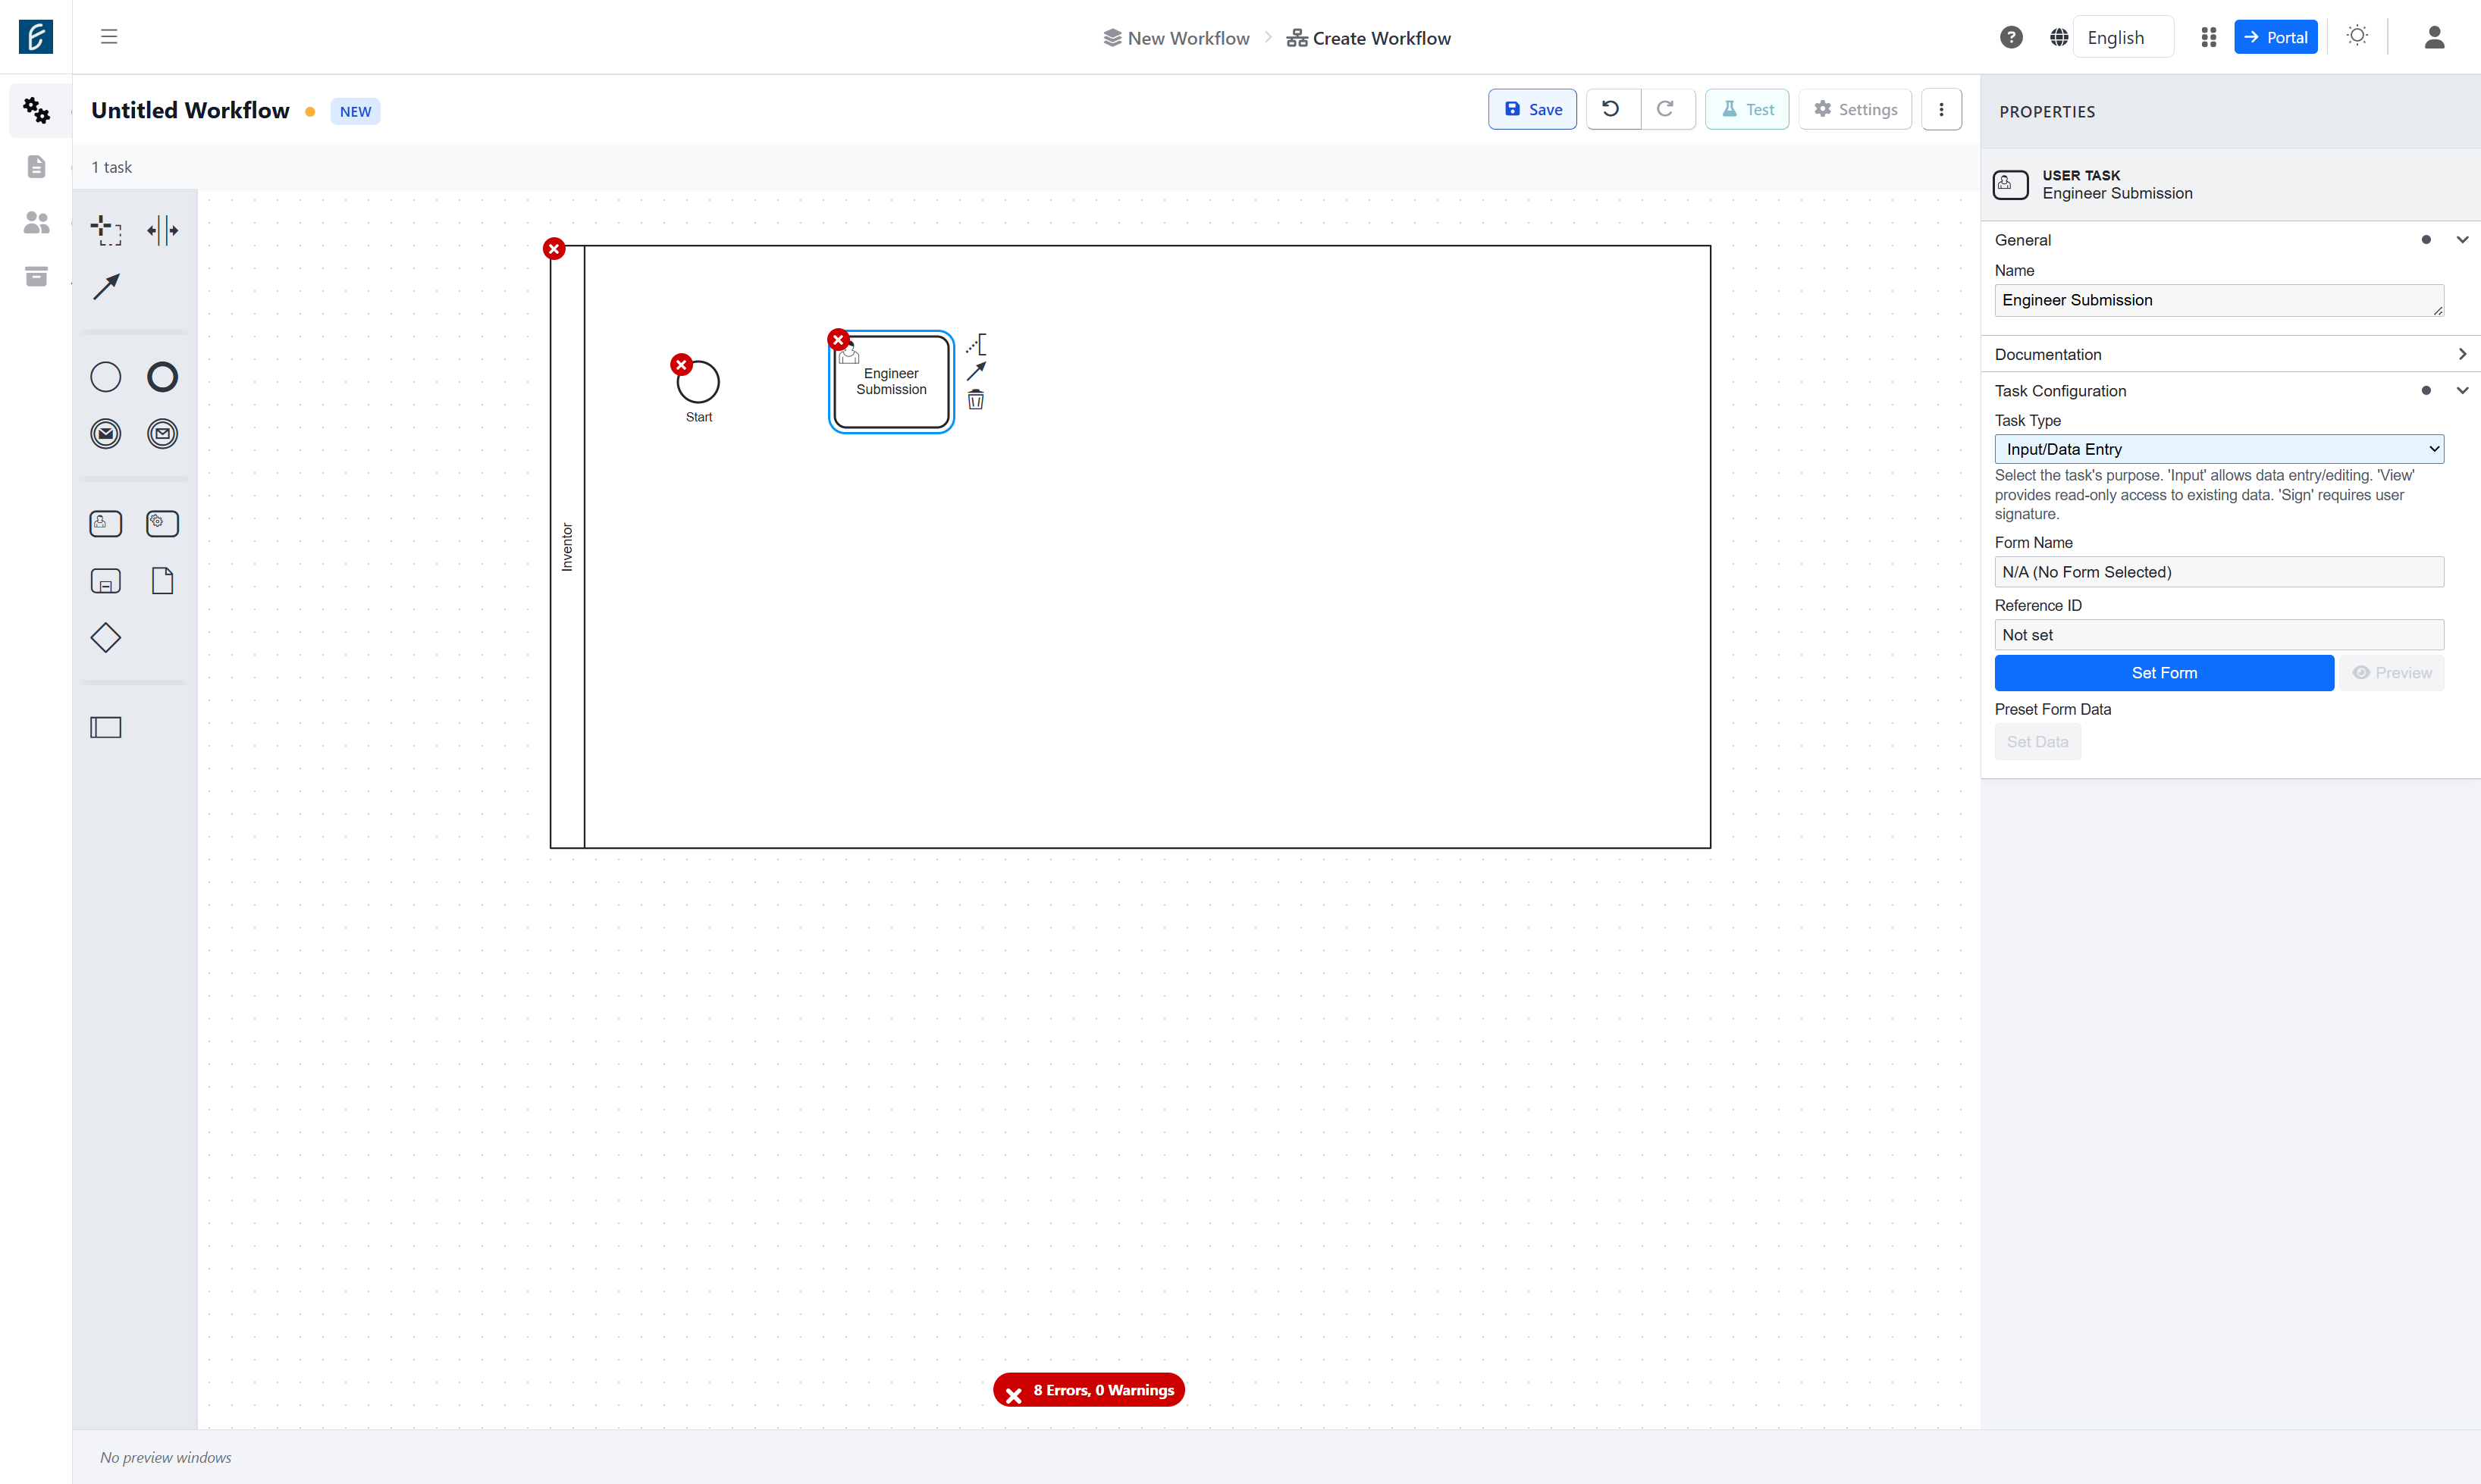
Task: Edit the Name field Engineer Submission
Action: [2219, 300]
